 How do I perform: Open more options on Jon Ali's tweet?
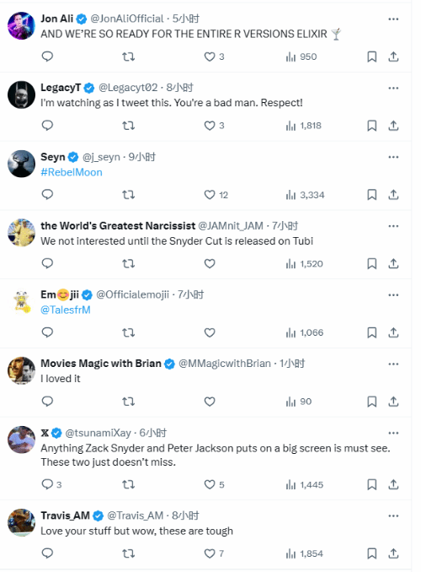pyautogui.click(x=393, y=19)
